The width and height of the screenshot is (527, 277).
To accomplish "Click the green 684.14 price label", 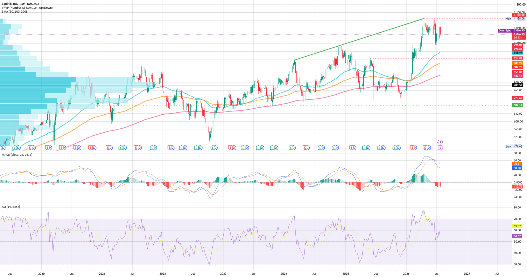I will click(x=518, y=105).
